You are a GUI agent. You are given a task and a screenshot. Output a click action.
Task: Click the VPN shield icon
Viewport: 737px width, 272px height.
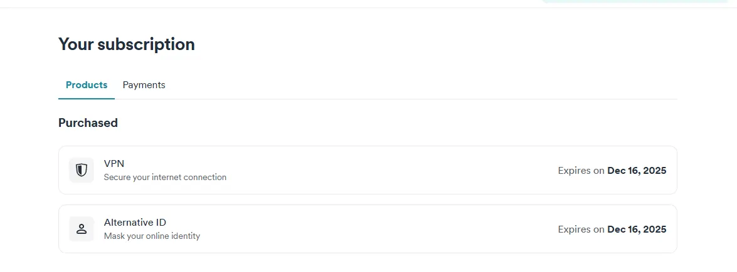click(82, 170)
